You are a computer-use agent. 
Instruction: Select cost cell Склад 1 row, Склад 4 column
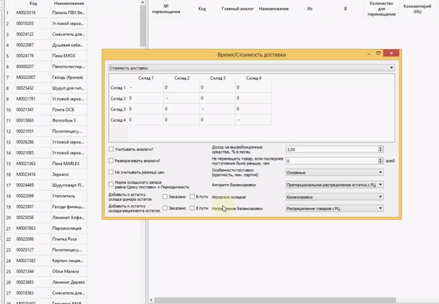click(253, 87)
